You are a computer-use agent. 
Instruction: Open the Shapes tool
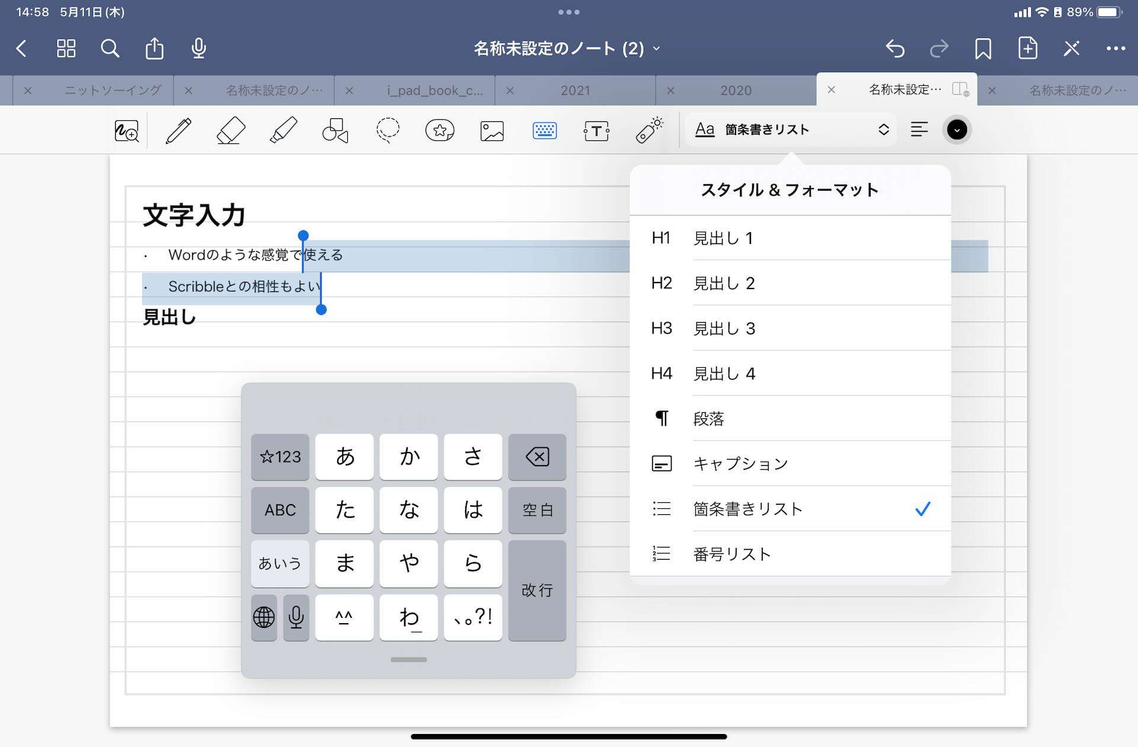pos(335,130)
